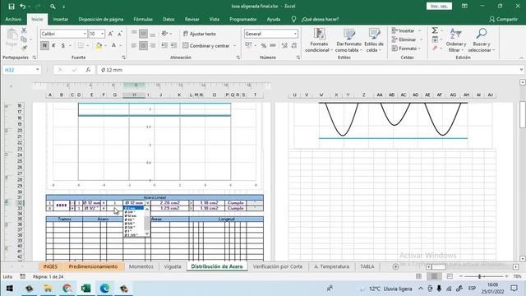Screen dimensions: 526x296
Task: Click Insertar cells button
Action: pos(404,31)
